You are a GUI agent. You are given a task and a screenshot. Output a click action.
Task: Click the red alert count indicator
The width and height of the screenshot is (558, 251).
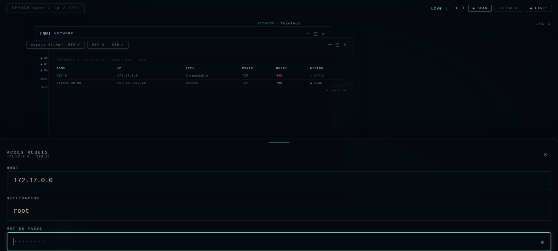tap(460, 8)
